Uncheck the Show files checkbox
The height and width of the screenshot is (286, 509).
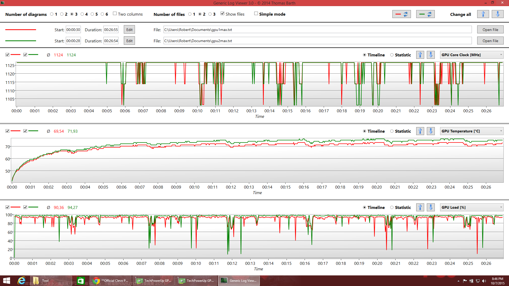coord(222,14)
